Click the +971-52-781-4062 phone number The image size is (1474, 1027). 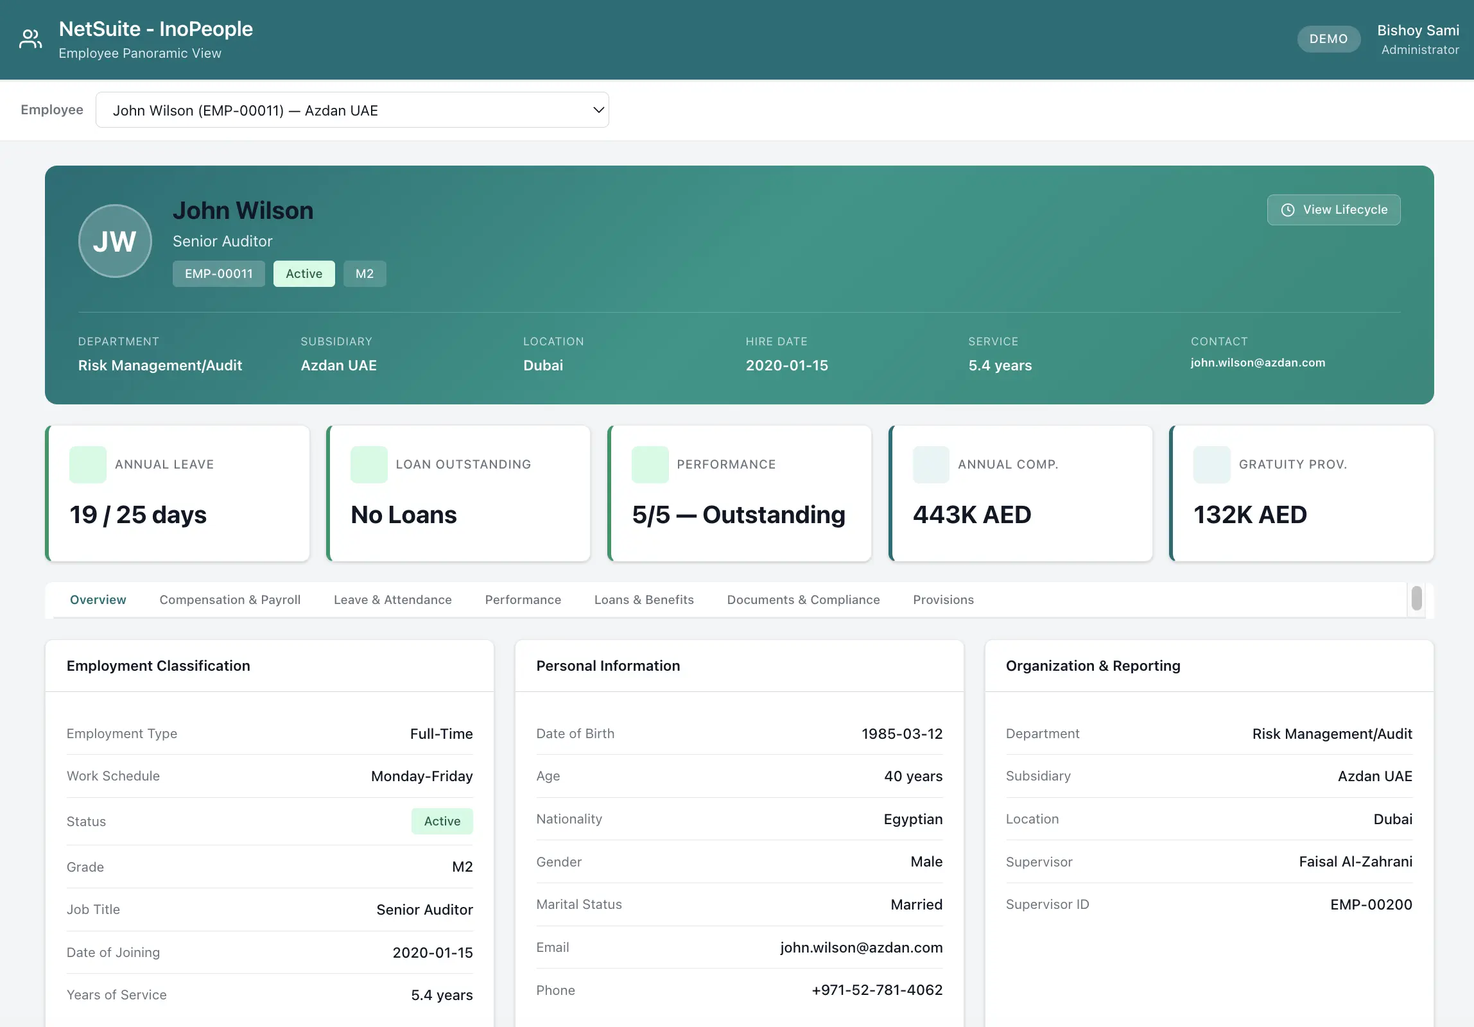tap(877, 990)
